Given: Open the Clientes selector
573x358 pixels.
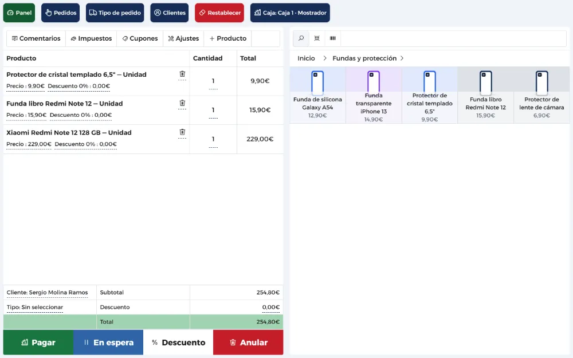Looking at the screenshot, I should click(169, 13).
